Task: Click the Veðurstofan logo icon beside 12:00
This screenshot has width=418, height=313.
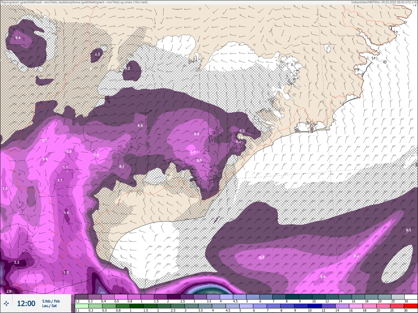Action: pos(7,304)
